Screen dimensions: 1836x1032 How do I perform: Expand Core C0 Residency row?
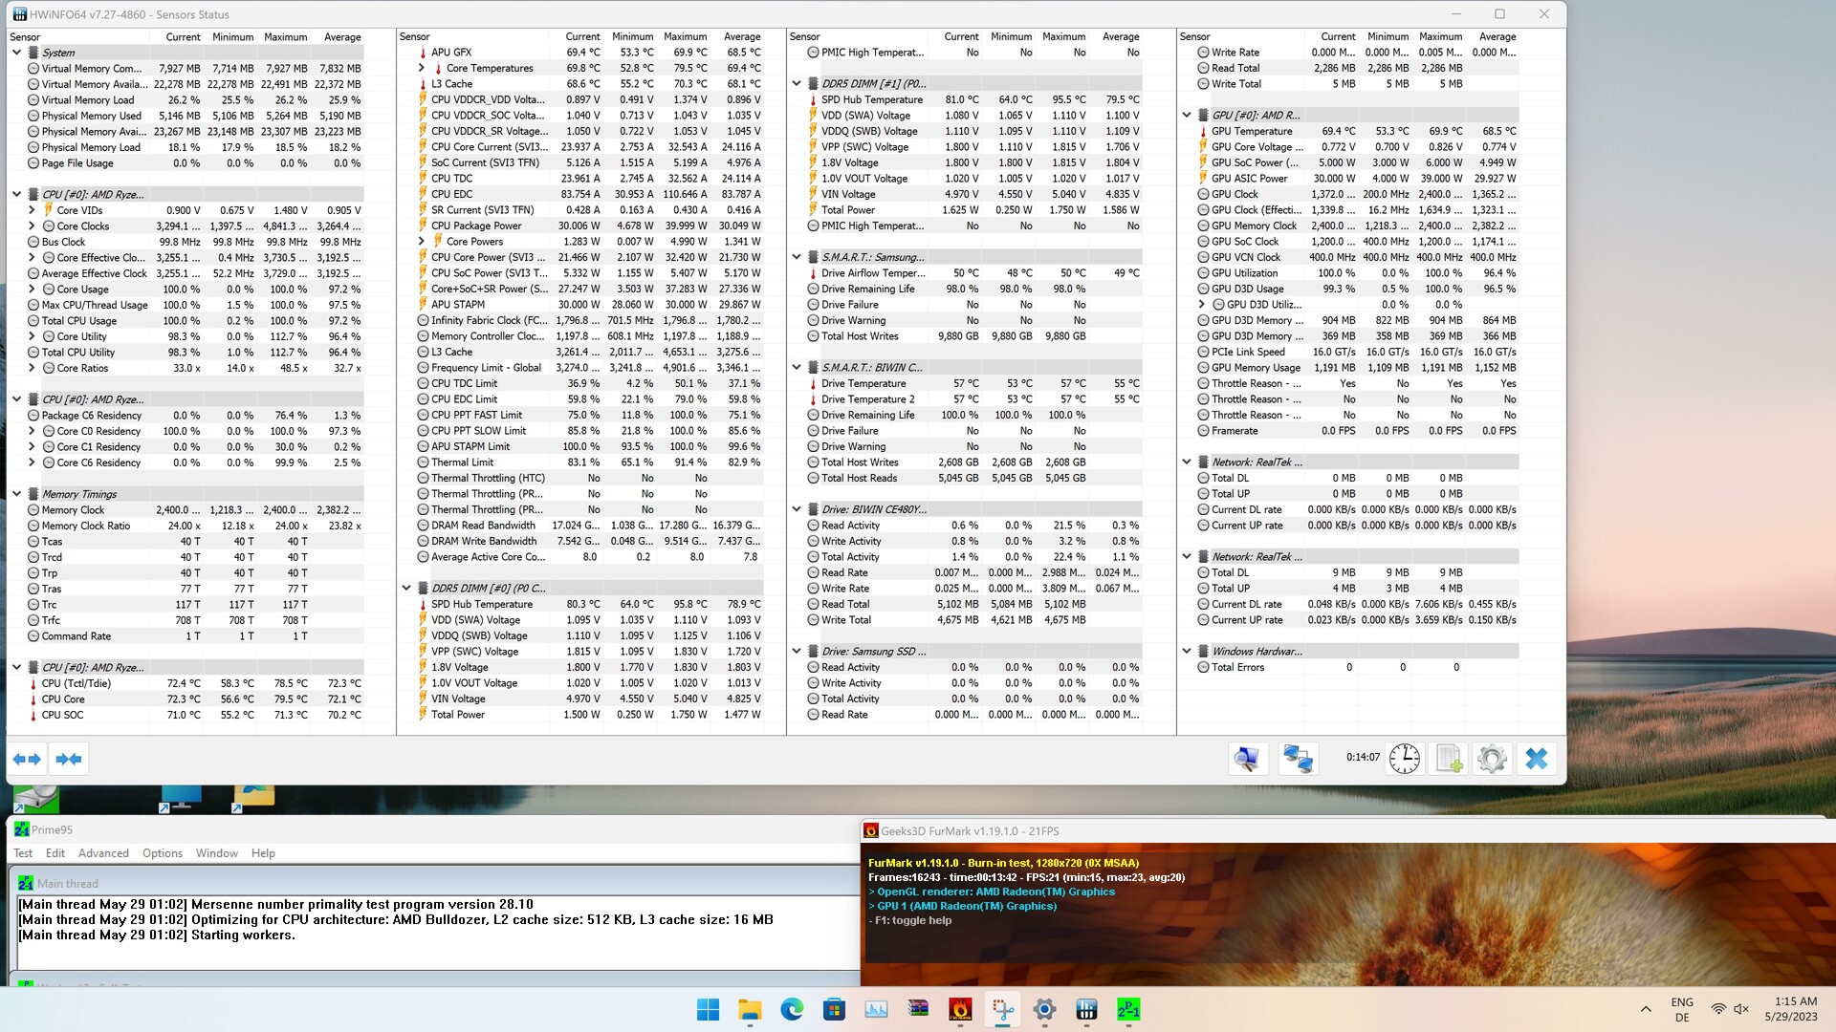pos(32,431)
